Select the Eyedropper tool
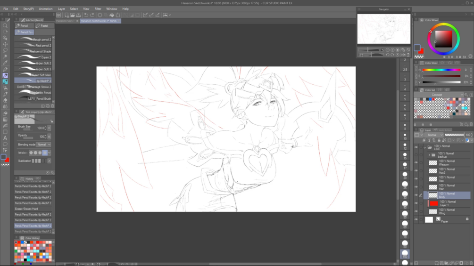Screen dimensions: 474x266 tap(5, 63)
